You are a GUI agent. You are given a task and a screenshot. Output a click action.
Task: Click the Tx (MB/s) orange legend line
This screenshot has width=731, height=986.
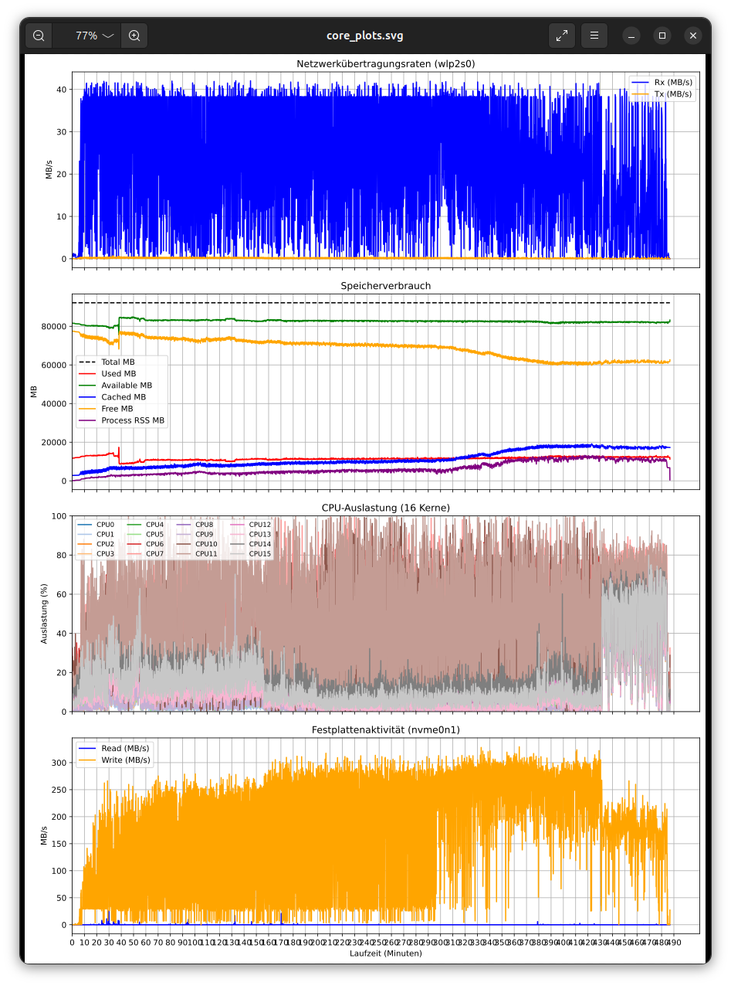point(641,94)
